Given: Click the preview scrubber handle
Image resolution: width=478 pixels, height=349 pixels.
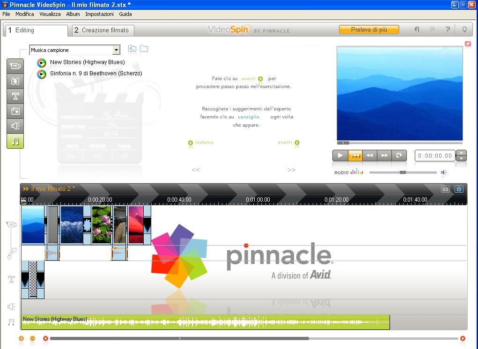Looking at the screenshot, I should click(343, 143).
